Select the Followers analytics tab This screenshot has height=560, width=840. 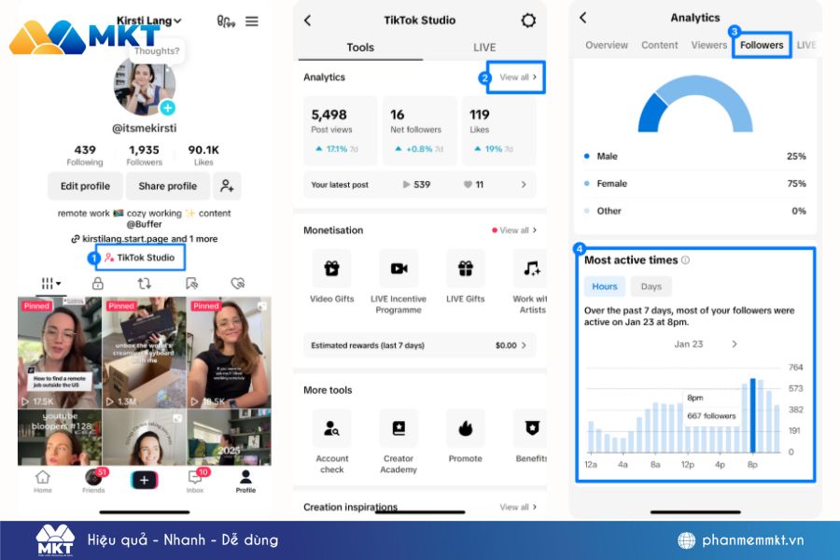point(762,46)
